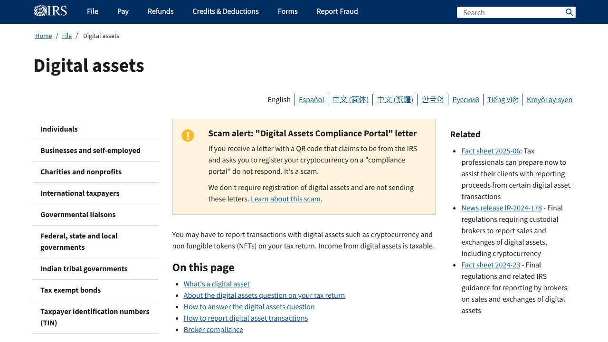Follow the 'Learn about this scam' link
Image resolution: width=608 pixels, height=342 pixels.
coord(285,199)
